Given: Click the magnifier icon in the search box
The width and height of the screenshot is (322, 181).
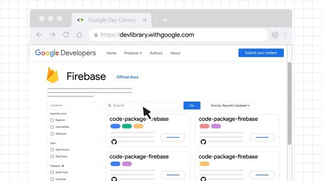Looking at the screenshot, I should coord(110,106).
